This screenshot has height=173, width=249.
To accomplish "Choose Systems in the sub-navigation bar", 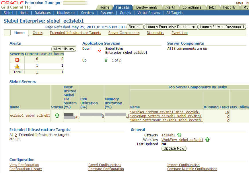I will coord(107,13).
